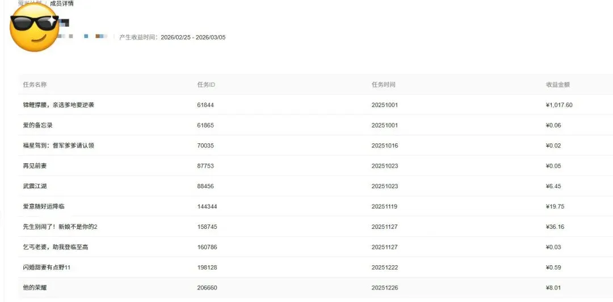This screenshot has height=302, width=613.
Task: Click task ID 61844
Action: (x=205, y=105)
